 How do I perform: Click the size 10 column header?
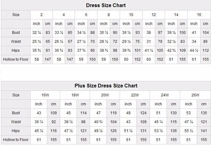coord(131,15)
